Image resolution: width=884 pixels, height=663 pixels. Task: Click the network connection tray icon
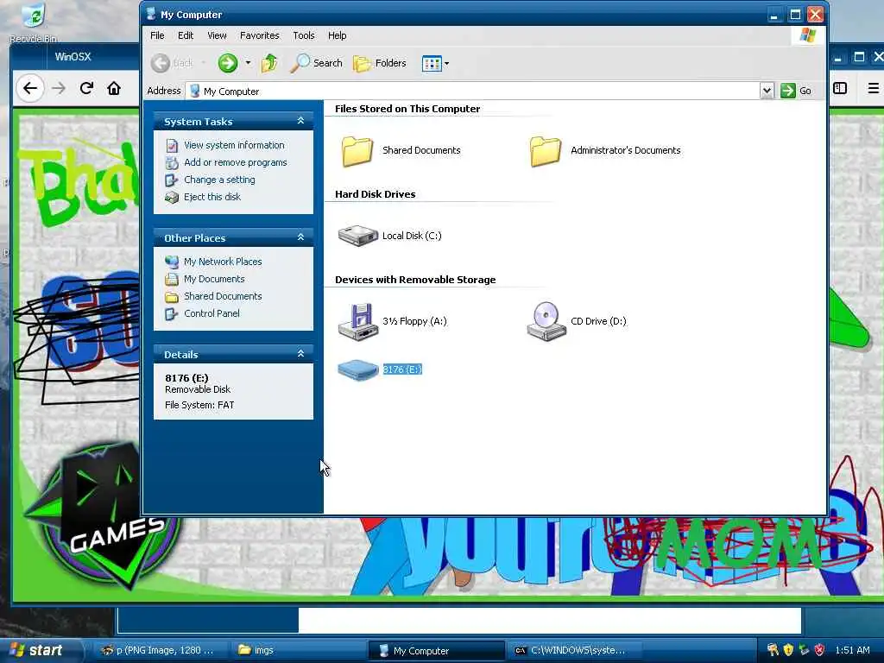[x=804, y=650]
